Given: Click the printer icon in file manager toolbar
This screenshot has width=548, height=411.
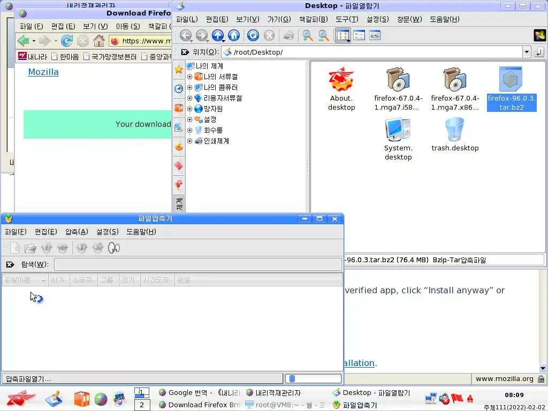Looking at the screenshot, I should pos(288,35).
